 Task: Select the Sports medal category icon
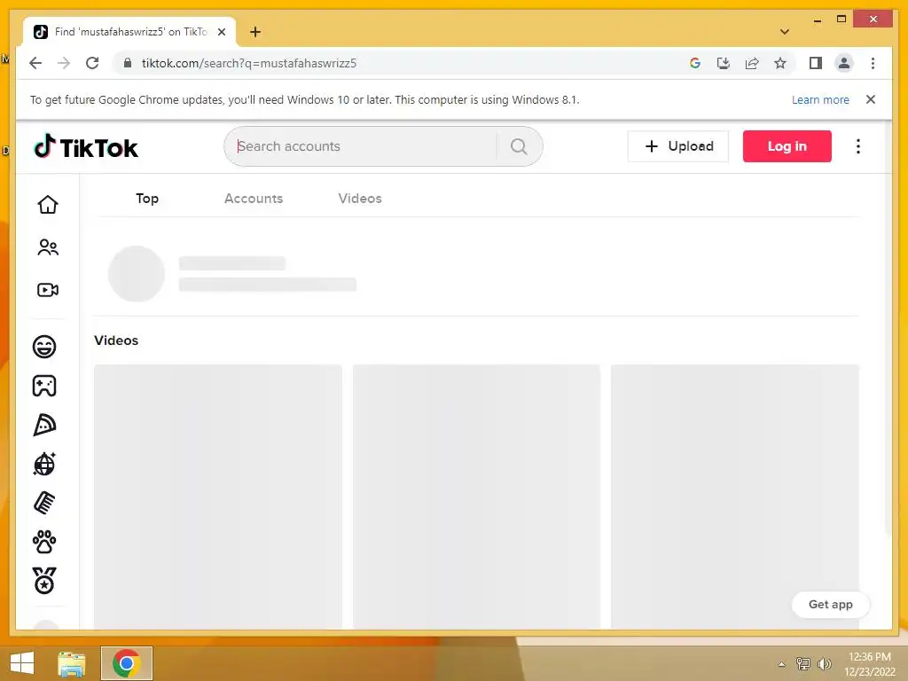44,581
